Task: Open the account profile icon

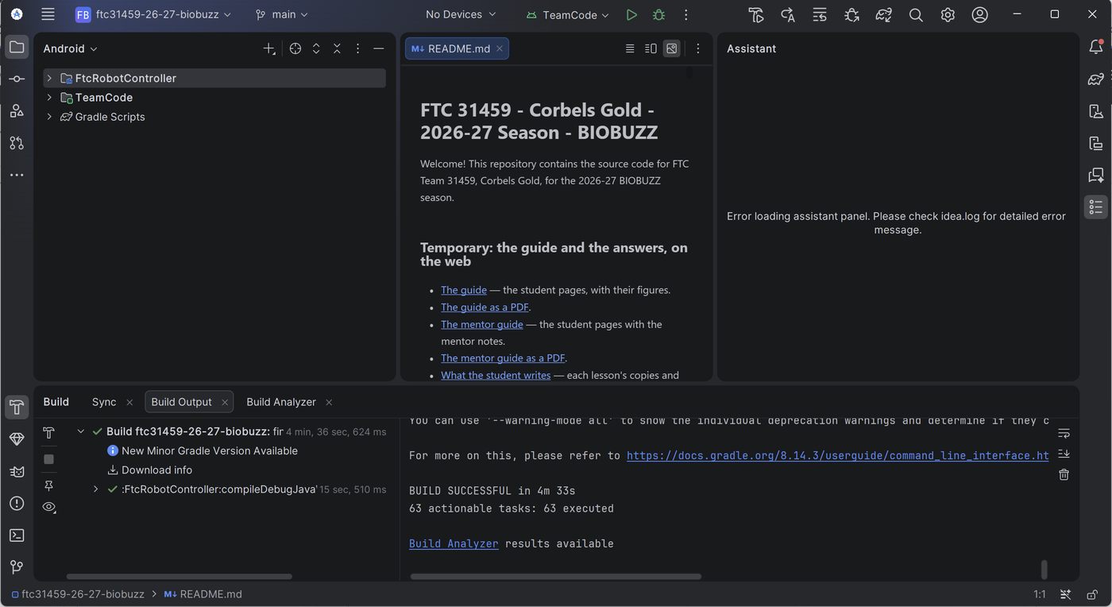Action: tap(980, 15)
